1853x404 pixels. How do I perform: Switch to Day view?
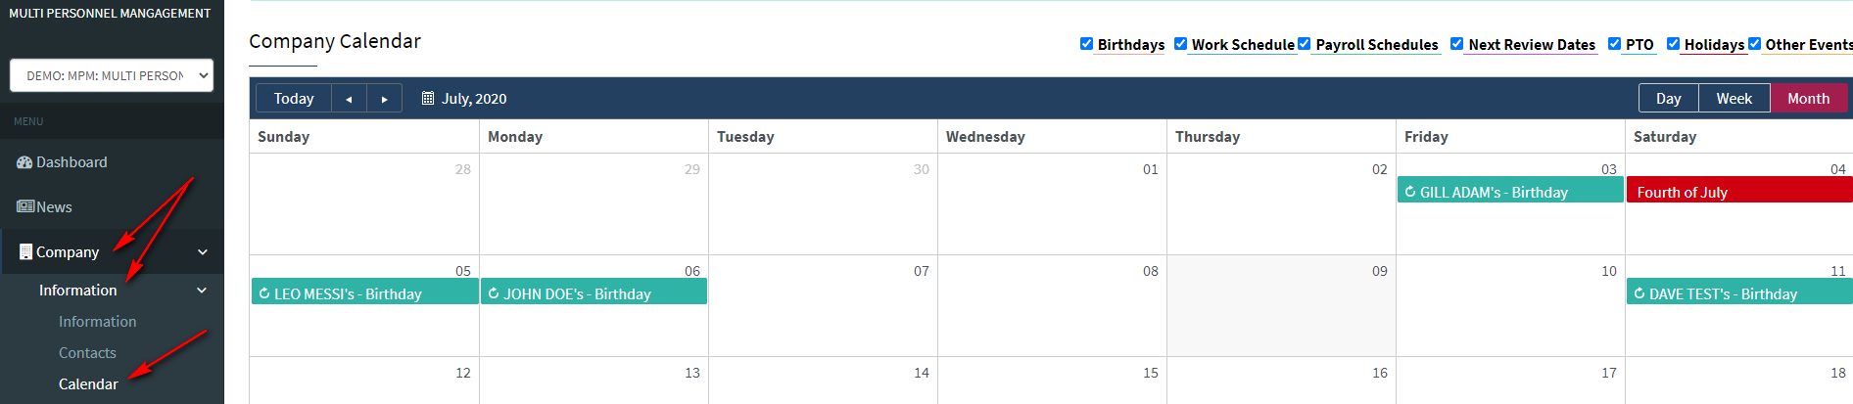[x=1669, y=98]
